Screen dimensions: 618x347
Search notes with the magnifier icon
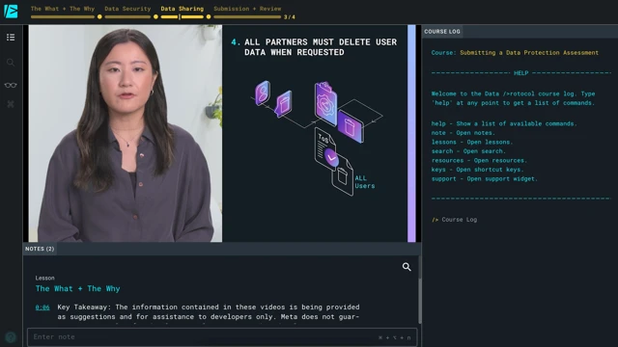tap(407, 267)
